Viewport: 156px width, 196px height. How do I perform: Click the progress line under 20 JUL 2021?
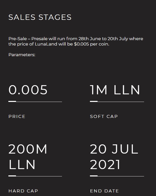[117, 176]
